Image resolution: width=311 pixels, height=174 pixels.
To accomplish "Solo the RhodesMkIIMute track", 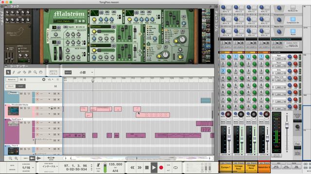I will point(25,108).
